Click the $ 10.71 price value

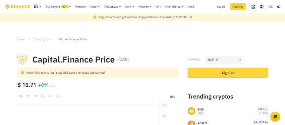(27, 85)
